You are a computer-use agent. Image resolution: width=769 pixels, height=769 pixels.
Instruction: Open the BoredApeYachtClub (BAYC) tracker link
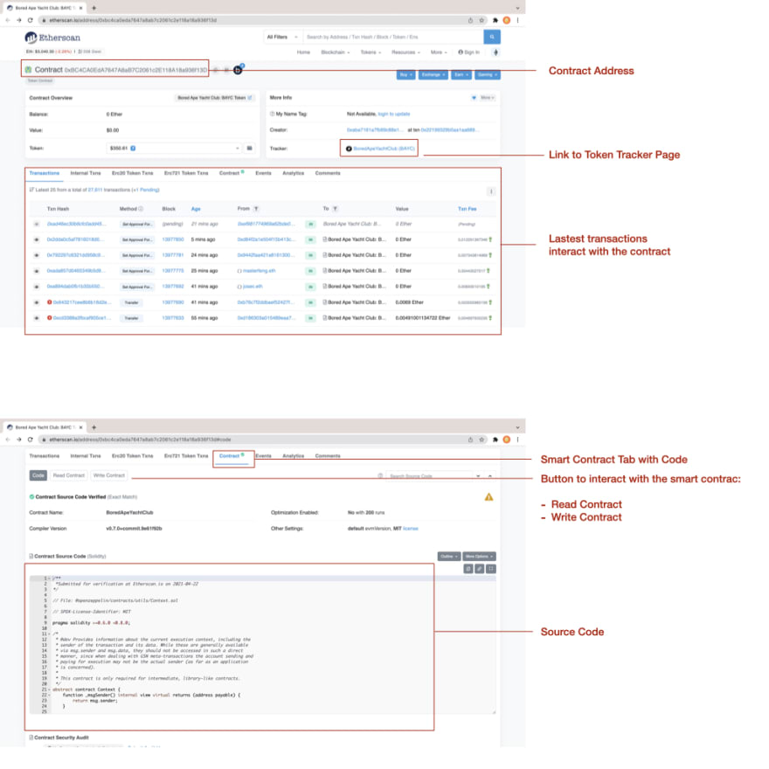pos(384,149)
